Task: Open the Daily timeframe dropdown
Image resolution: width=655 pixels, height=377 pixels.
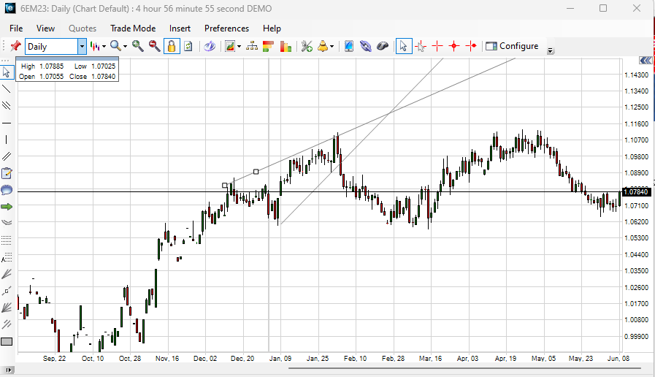Action: [82, 46]
